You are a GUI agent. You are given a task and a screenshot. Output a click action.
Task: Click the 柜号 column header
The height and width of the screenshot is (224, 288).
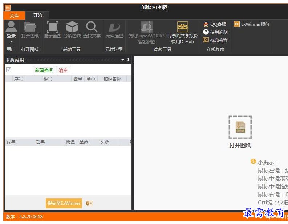[48, 79]
